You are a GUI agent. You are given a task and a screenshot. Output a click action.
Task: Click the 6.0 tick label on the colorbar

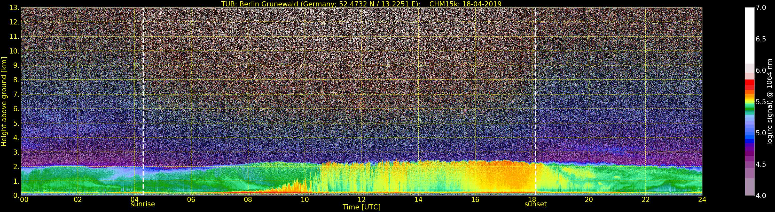tap(761, 70)
